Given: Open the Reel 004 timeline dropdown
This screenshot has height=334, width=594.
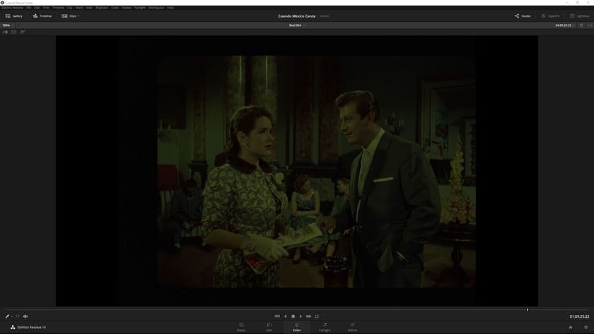Looking at the screenshot, I should coord(297,25).
